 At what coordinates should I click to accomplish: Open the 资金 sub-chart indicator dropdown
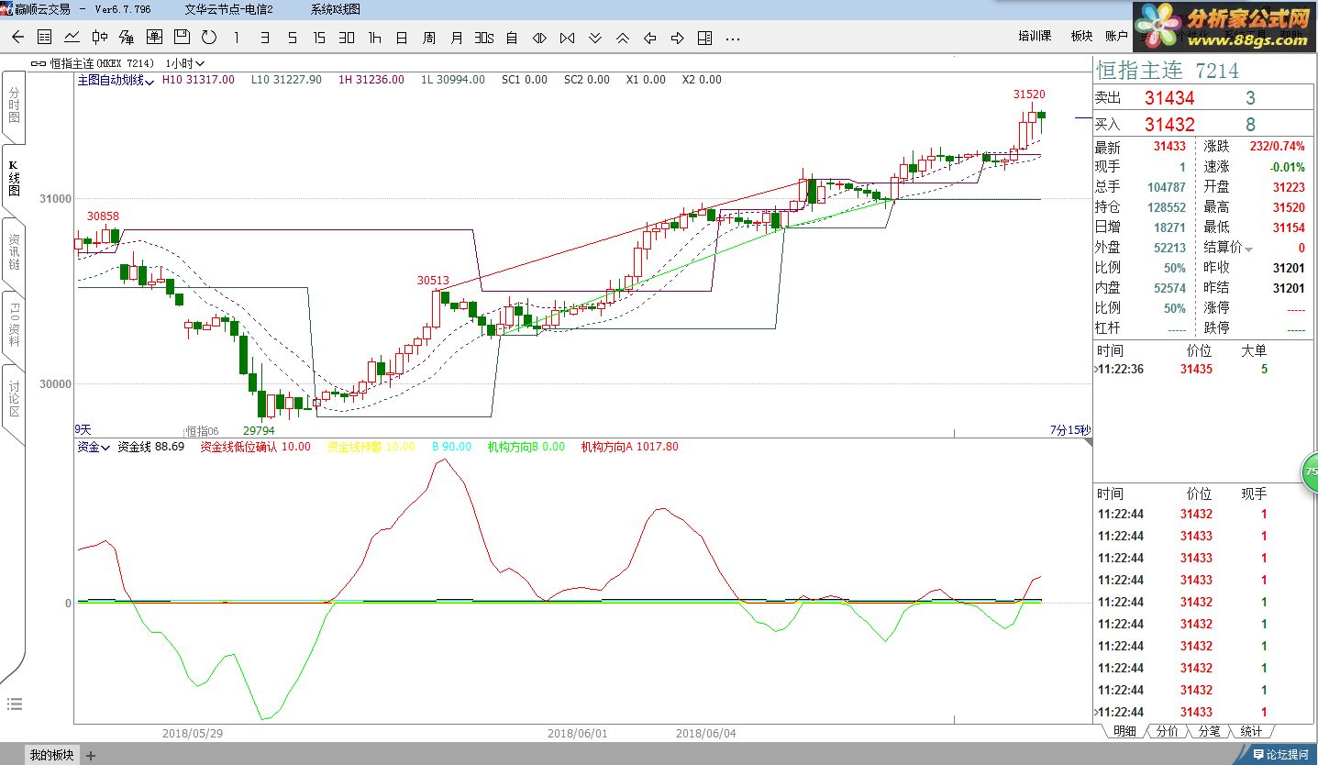pyautogui.click(x=94, y=447)
